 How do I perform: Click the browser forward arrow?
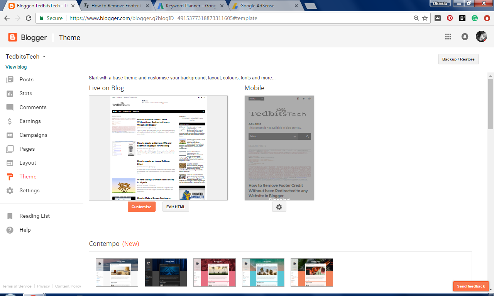pos(18,18)
